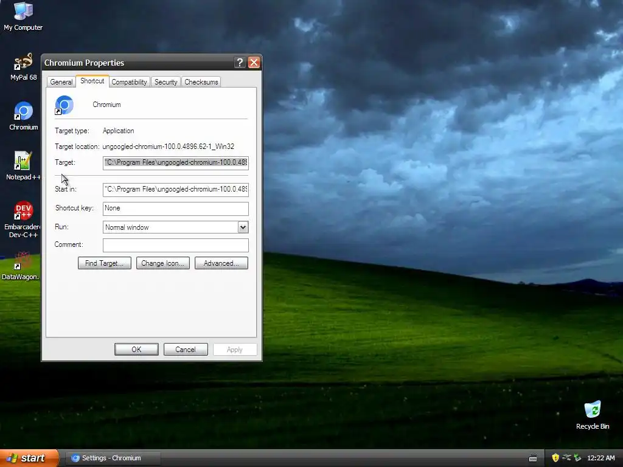Click in the Start in text field
The image size is (623, 467).
(x=176, y=190)
